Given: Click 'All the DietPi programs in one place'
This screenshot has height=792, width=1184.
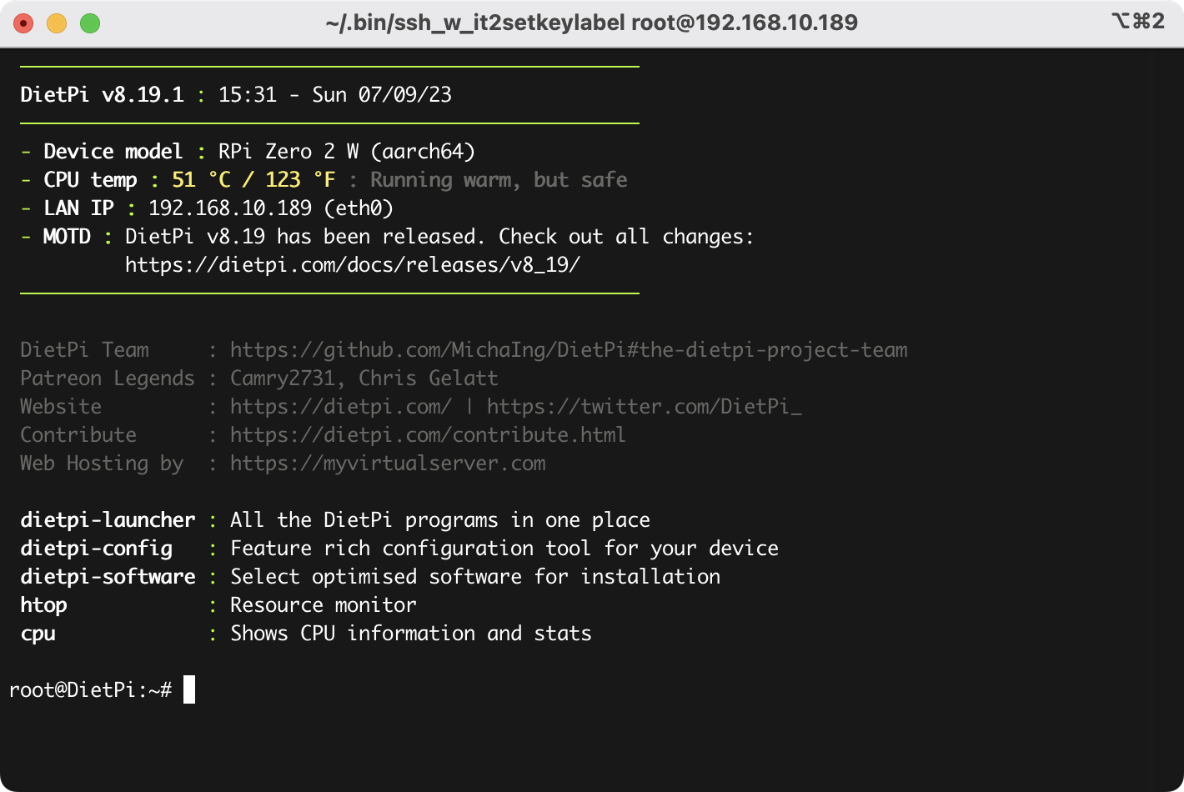Looking at the screenshot, I should point(440,520).
